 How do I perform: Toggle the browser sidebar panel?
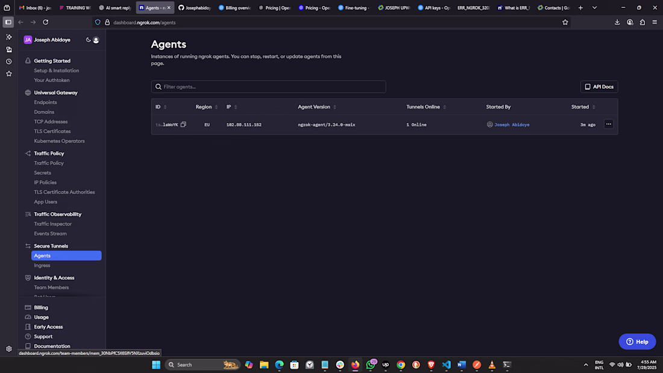coord(8,22)
